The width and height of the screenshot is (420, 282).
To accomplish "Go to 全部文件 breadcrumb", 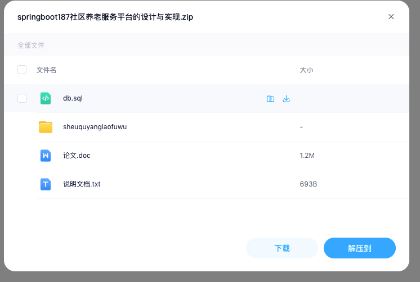I will click(31, 45).
